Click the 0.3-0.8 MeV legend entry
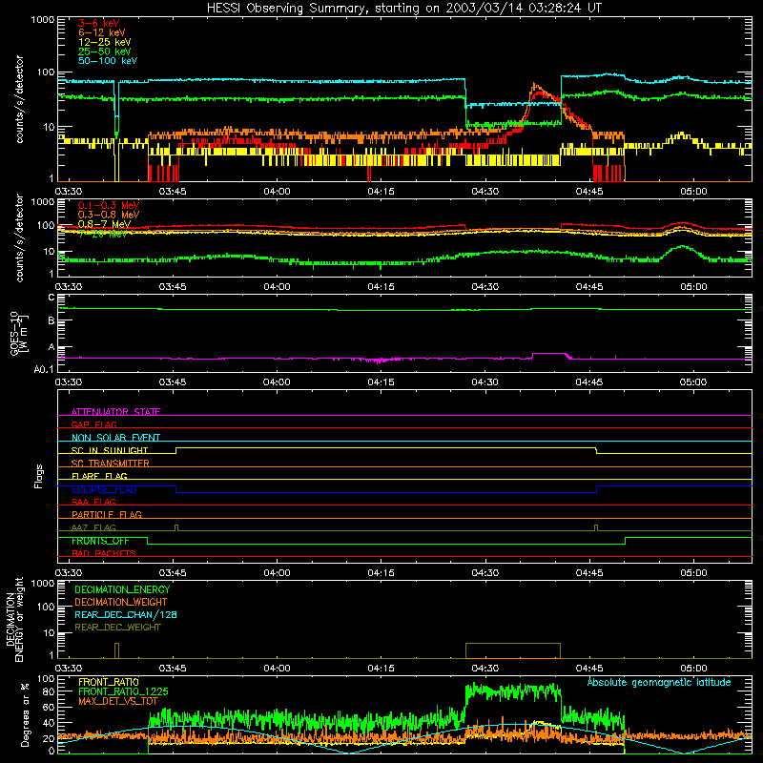The image size is (763, 763). (x=109, y=215)
